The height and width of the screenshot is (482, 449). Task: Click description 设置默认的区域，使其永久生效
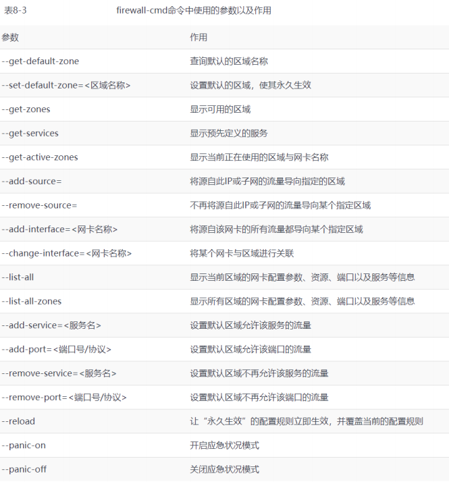pyautogui.click(x=250, y=85)
